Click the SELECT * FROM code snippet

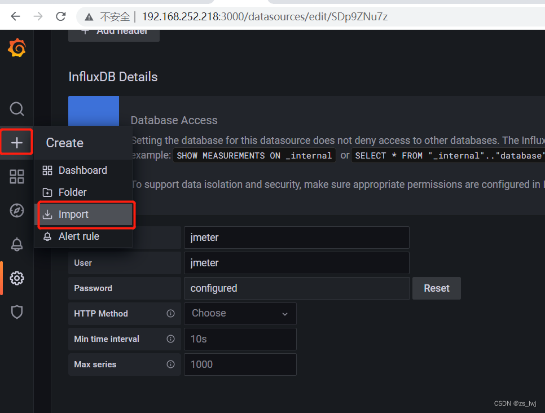(x=448, y=155)
